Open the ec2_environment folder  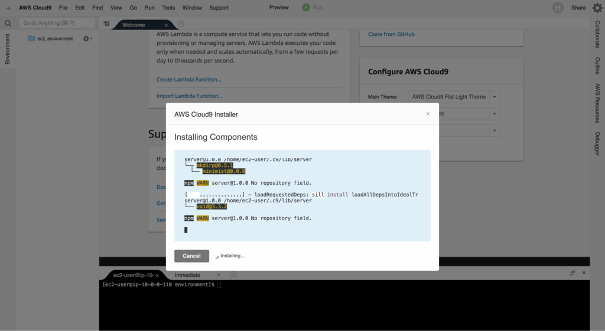click(51, 38)
